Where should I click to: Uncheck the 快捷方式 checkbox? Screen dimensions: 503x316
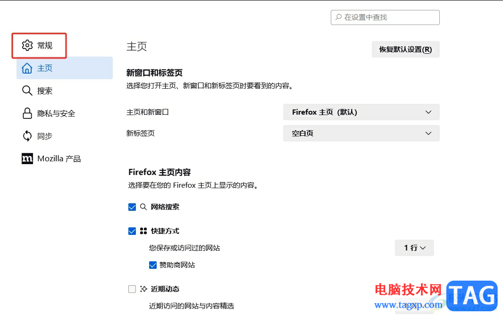click(132, 231)
